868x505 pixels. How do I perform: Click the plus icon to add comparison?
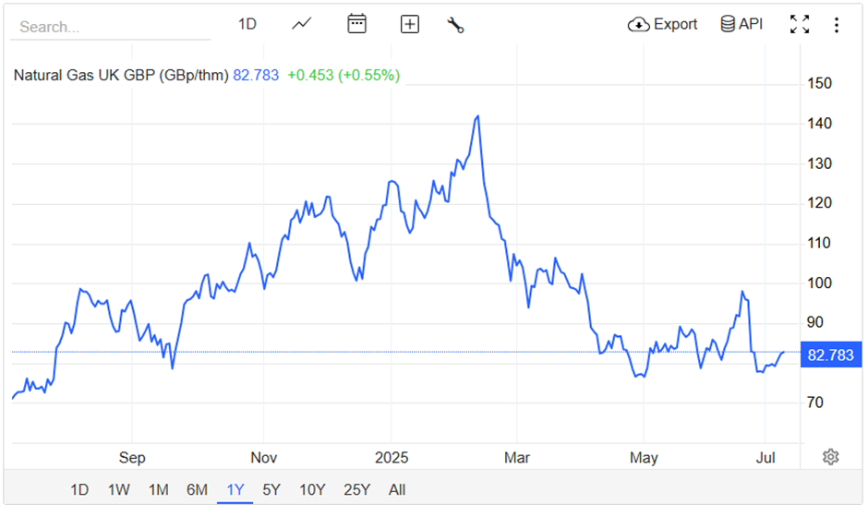[x=410, y=24]
